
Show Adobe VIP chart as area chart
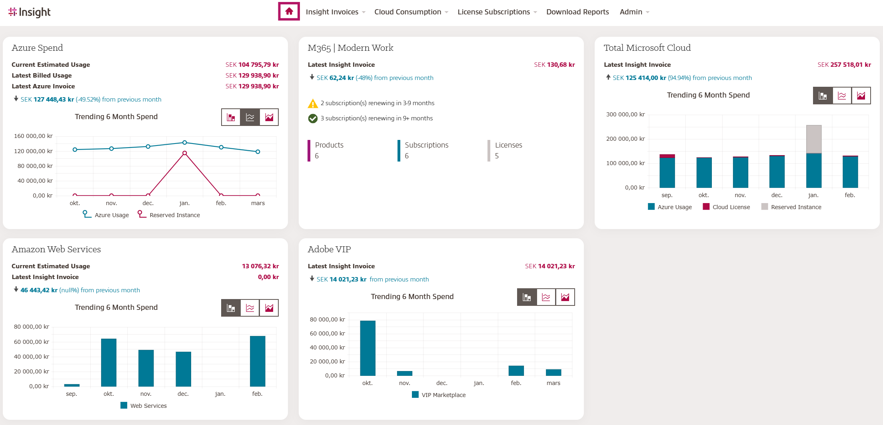(565, 297)
